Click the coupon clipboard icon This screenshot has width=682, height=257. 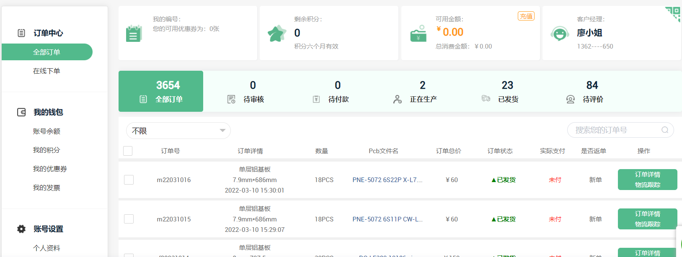pos(134,33)
